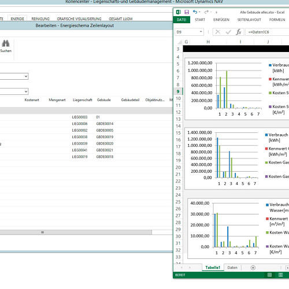The height and width of the screenshot is (289, 289).
Task: Click Gebäude cell GBDE00019
Action: 105,137
